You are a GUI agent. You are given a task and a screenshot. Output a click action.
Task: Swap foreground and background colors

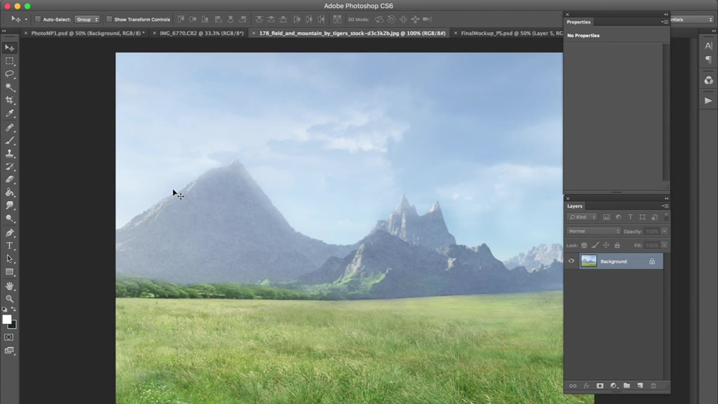point(14,310)
